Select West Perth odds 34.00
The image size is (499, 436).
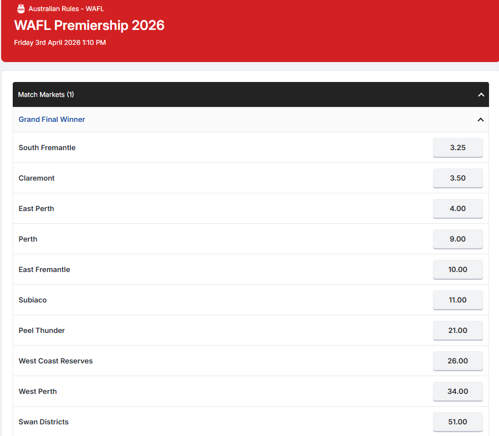click(457, 392)
